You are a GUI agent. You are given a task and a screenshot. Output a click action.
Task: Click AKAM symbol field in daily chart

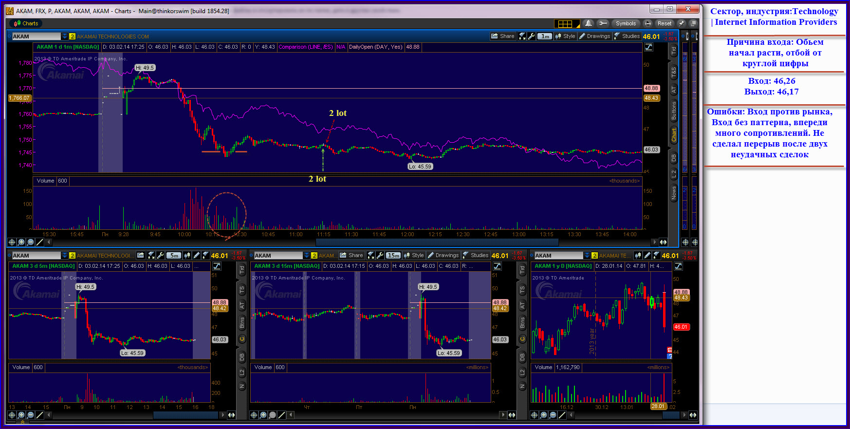click(x=558, y=256)
